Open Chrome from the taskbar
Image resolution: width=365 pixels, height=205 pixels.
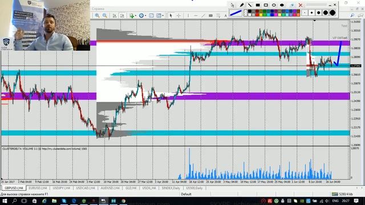(x=123, y=201)
